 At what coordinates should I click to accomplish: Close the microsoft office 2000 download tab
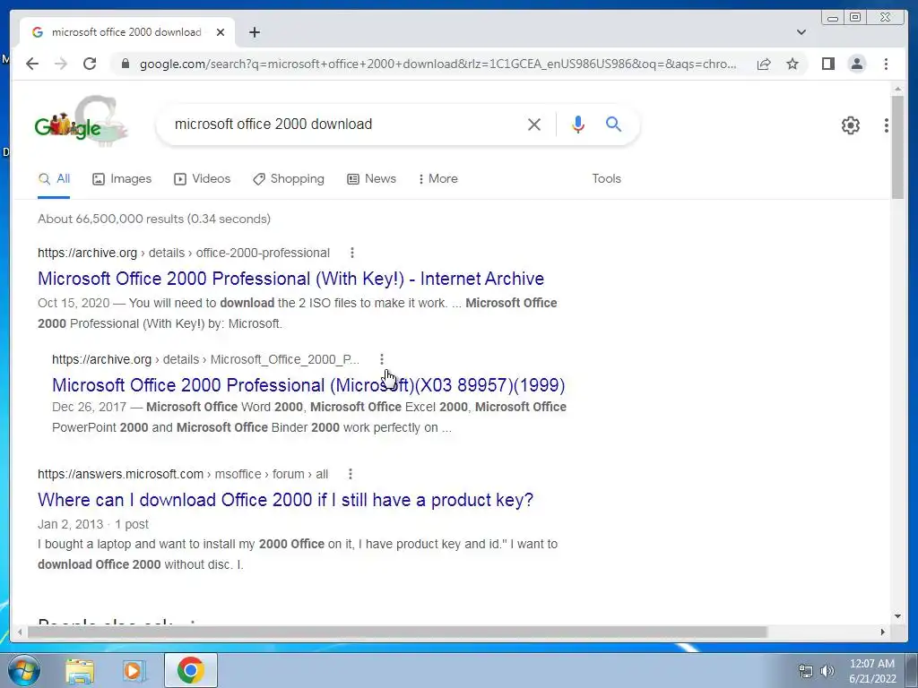pyautogui.click(x=221, y=32)
